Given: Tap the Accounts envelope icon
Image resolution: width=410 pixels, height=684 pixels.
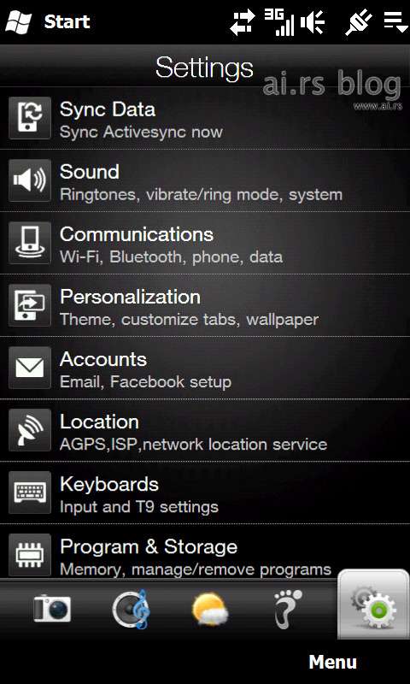Looking at the screenshot, I should 30,368.
